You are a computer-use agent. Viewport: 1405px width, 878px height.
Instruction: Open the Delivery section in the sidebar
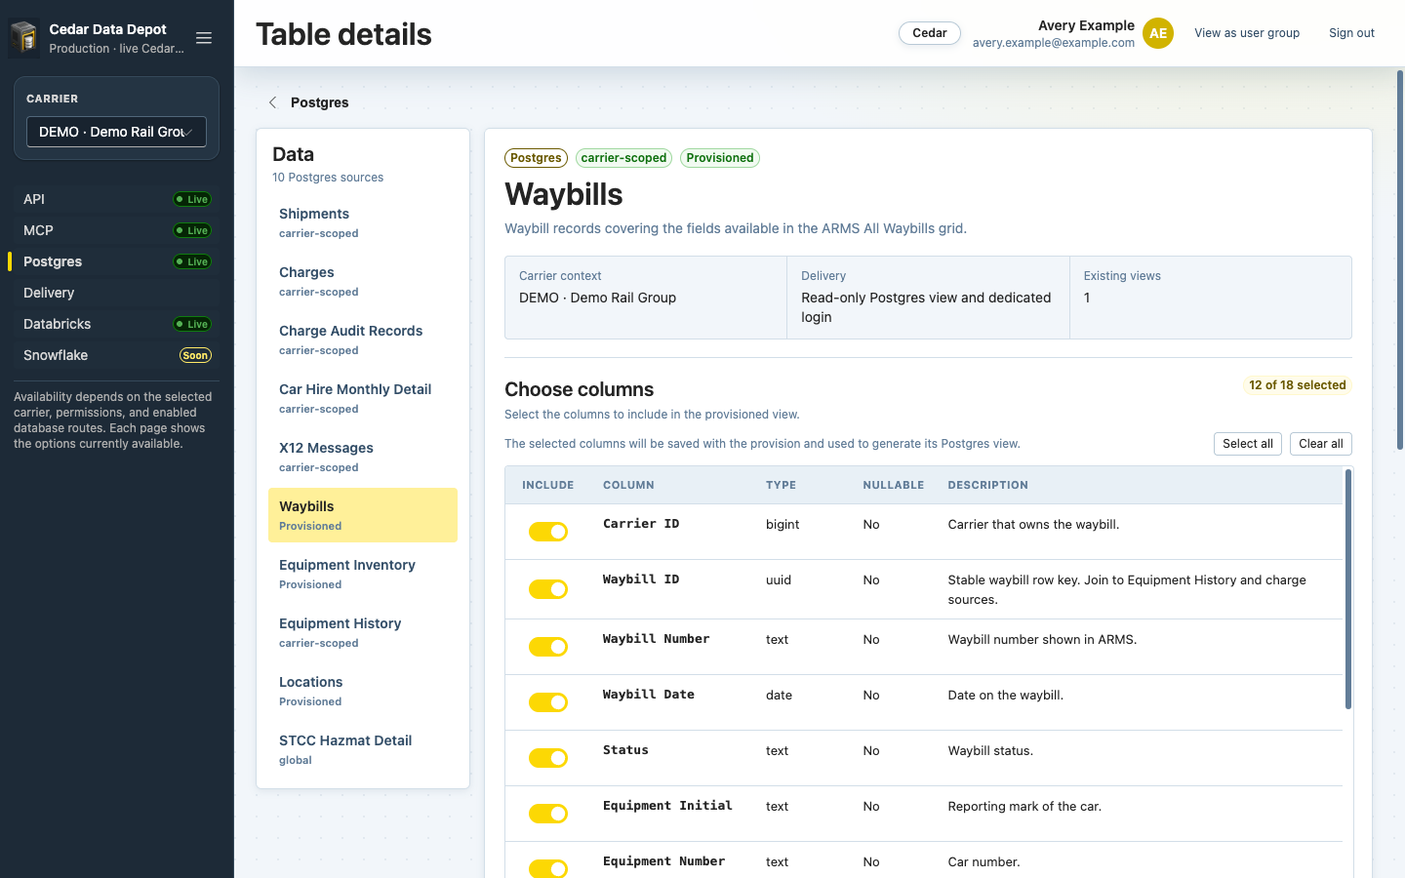(x=116, y=293)
